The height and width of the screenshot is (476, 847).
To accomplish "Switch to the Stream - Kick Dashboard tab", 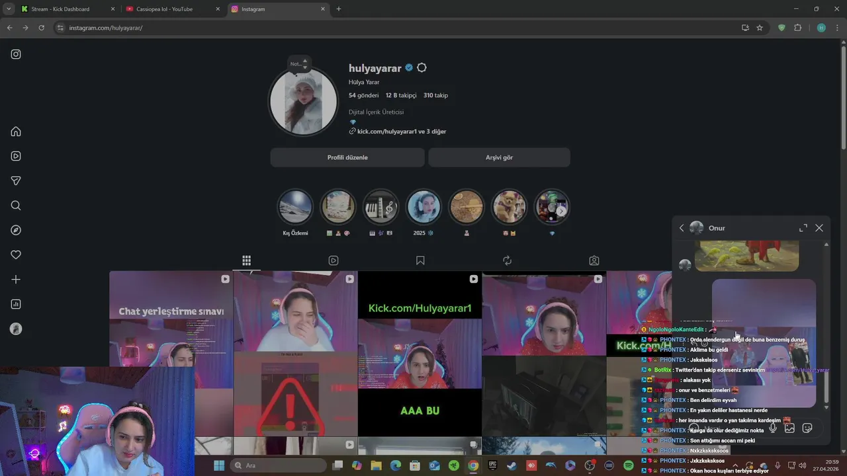I will coord(66,9).
